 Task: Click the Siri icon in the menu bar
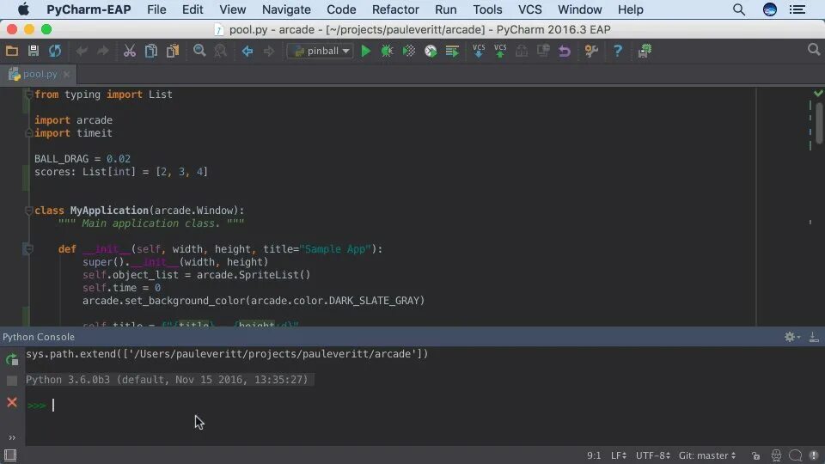(x=770, y=9)
